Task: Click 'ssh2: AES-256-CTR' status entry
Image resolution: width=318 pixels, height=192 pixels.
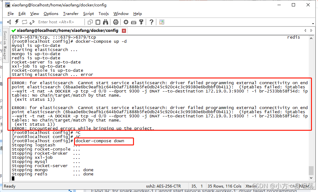Action: (x=163, y=186)
